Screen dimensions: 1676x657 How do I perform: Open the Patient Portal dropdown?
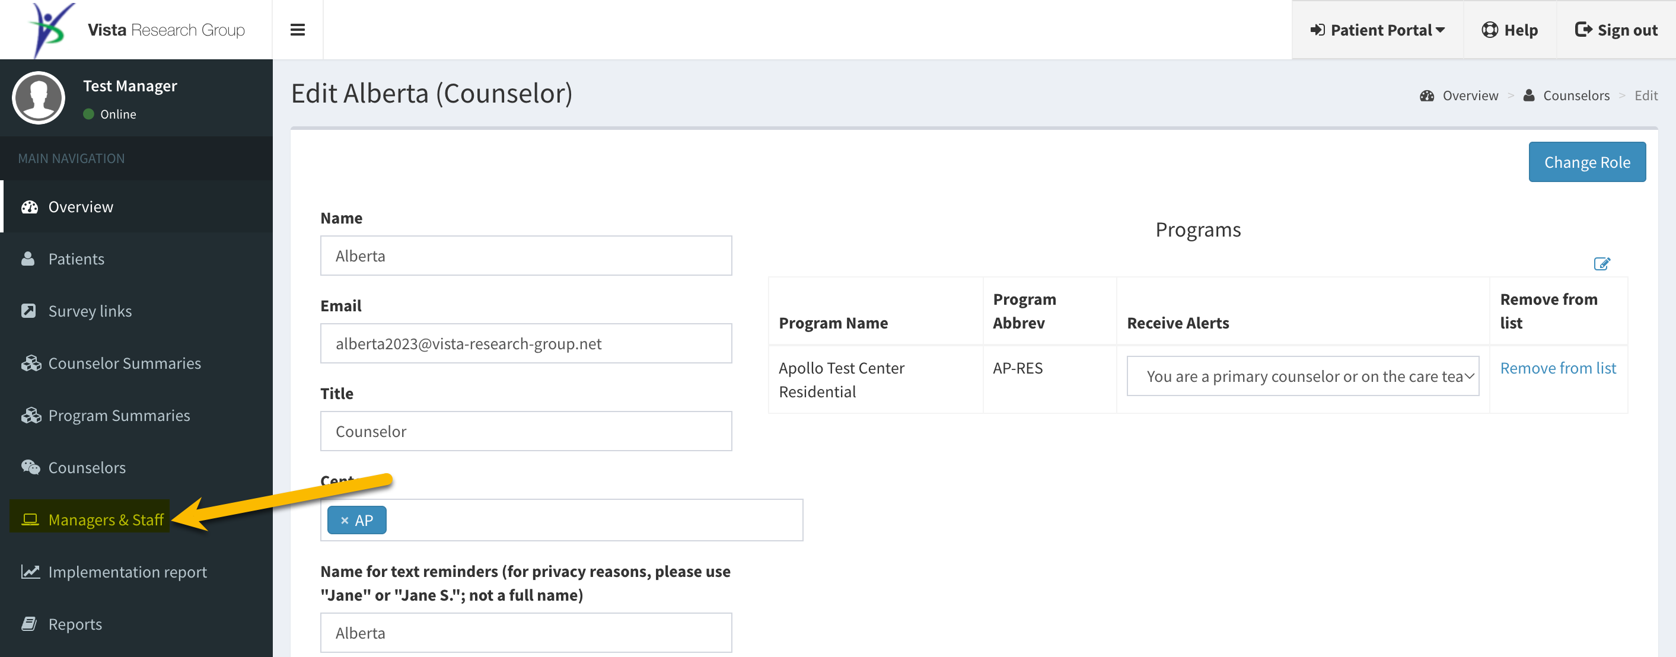point(1377,30)
